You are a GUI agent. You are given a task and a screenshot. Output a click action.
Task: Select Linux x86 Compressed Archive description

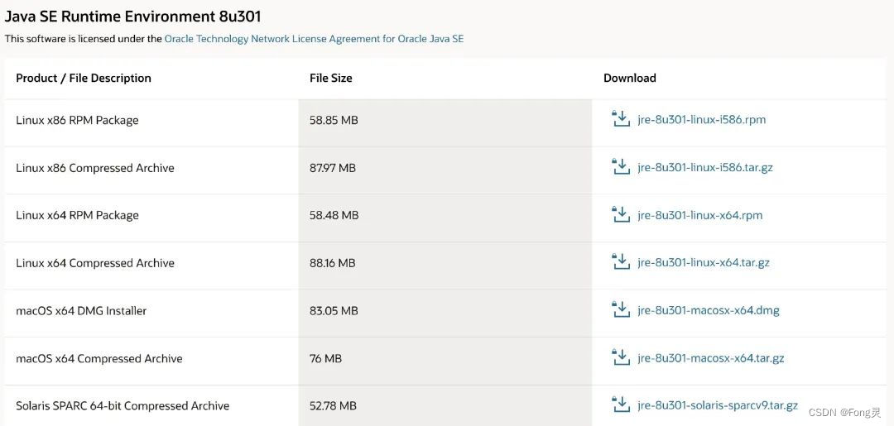pos(95,168)
